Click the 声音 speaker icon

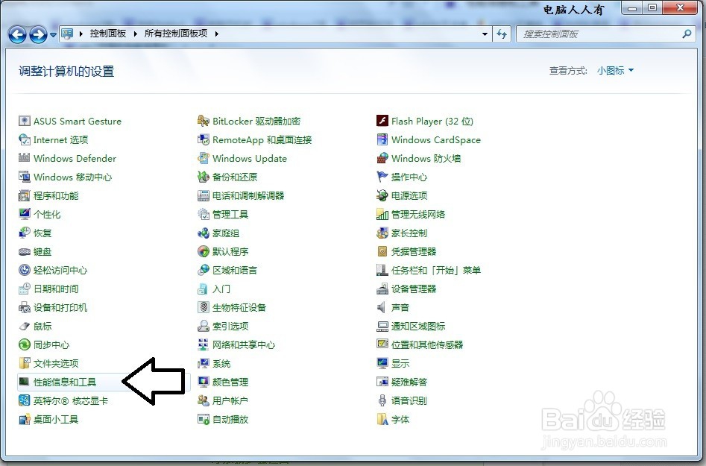point(382,307)
